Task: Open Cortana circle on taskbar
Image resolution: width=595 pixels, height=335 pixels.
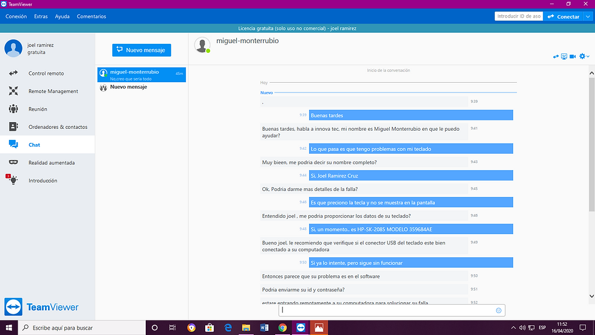Action: 154,328
